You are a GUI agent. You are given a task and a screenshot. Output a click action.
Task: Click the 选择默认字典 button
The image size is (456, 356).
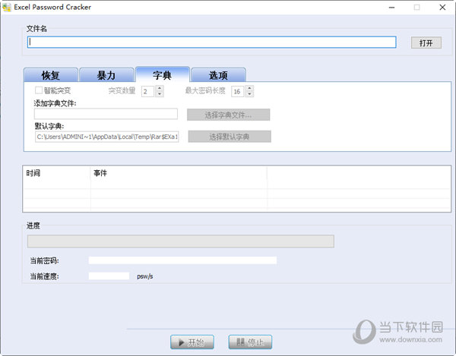pyautogui.click(x=230, y=137)
